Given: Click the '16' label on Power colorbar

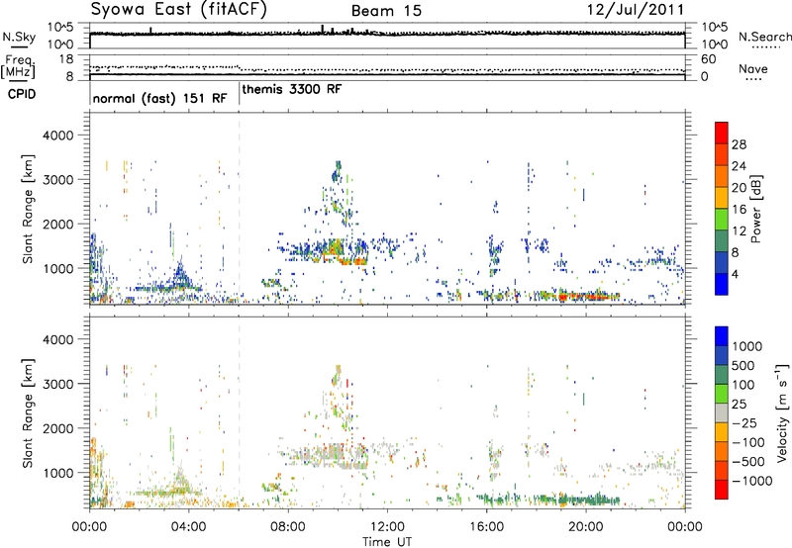Looking at the screenshot, I should pos(739,210).
